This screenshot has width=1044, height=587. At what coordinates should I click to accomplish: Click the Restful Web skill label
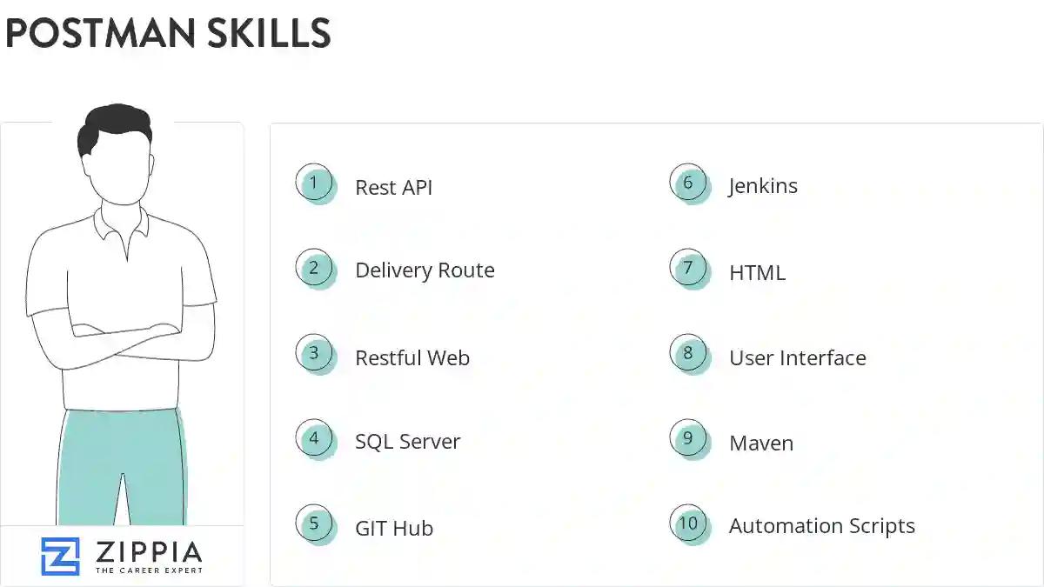pos(412,357)
